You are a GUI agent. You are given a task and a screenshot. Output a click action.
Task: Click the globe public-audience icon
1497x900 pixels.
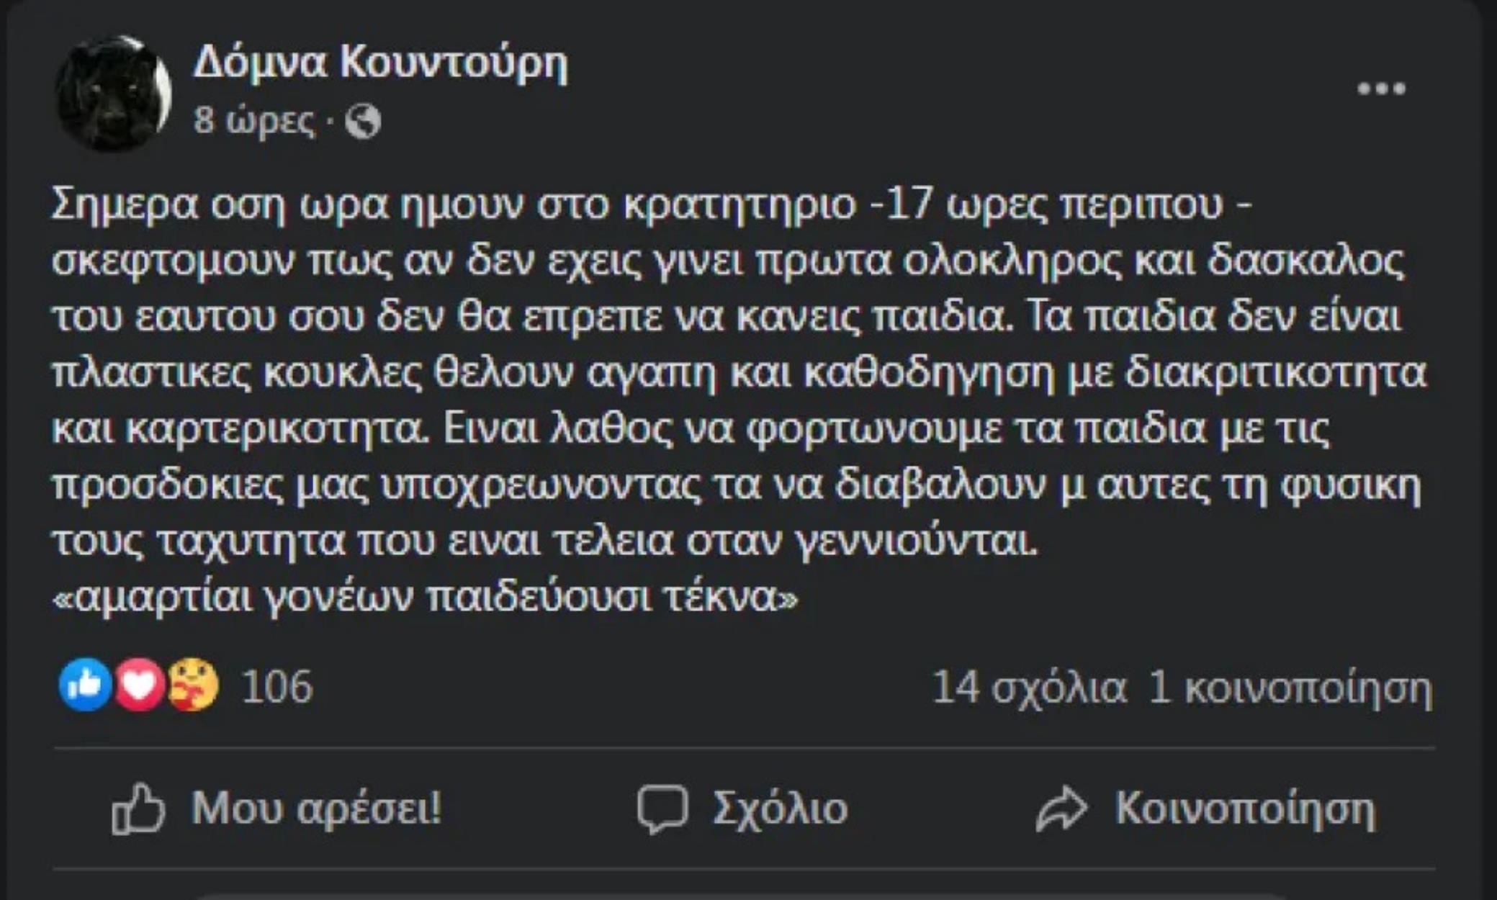tap(362, 120)
